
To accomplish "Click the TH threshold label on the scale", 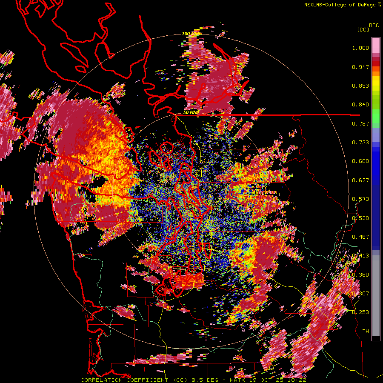I will click(366, 332).
